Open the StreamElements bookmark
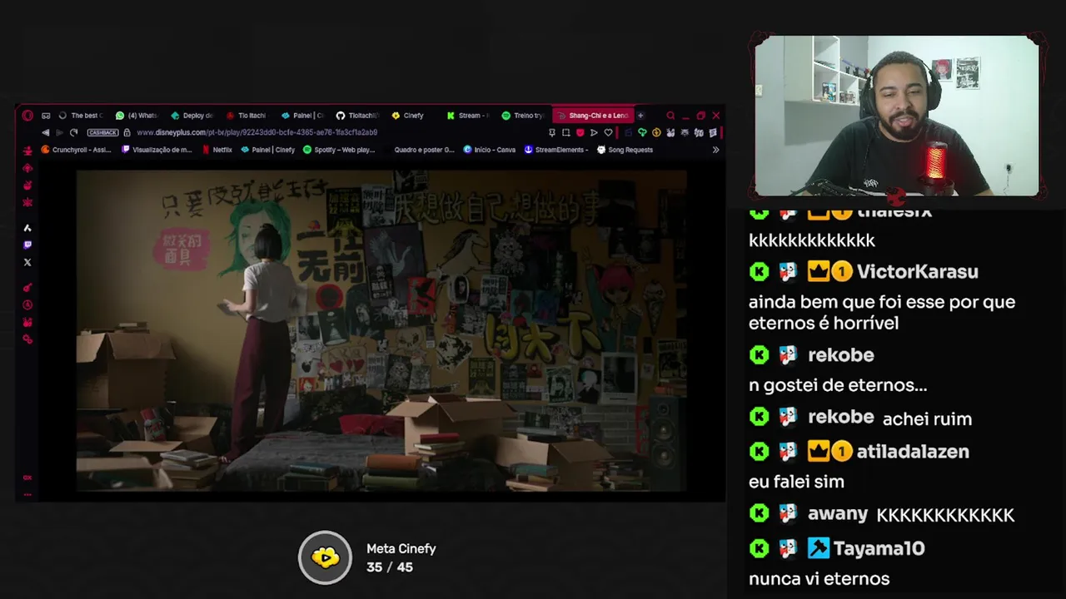1066x599 pixels. click(556, 150)
